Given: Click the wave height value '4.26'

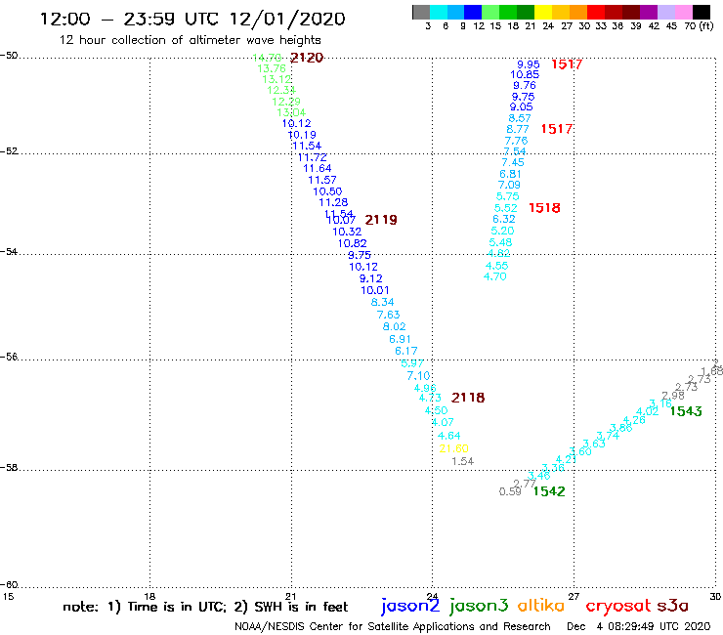Looking at the screenshot, I should pyautogui.click(x=634, y=420).
